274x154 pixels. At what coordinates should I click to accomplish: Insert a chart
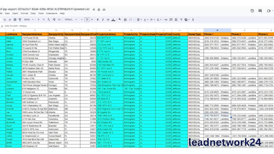pyautogui.click(x=176, y=20)
